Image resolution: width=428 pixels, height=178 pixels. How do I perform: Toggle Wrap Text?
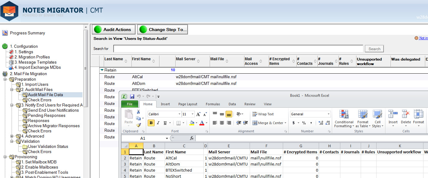coord(263,114)
